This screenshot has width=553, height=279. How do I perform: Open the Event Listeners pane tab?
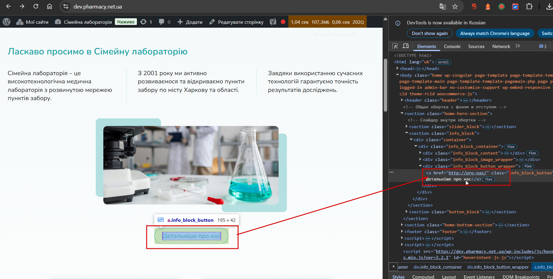pyautogui.click(x=479, y=277)
